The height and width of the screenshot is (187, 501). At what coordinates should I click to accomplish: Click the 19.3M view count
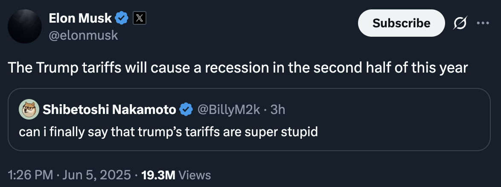pyautogui.click(x=157, y=175)
